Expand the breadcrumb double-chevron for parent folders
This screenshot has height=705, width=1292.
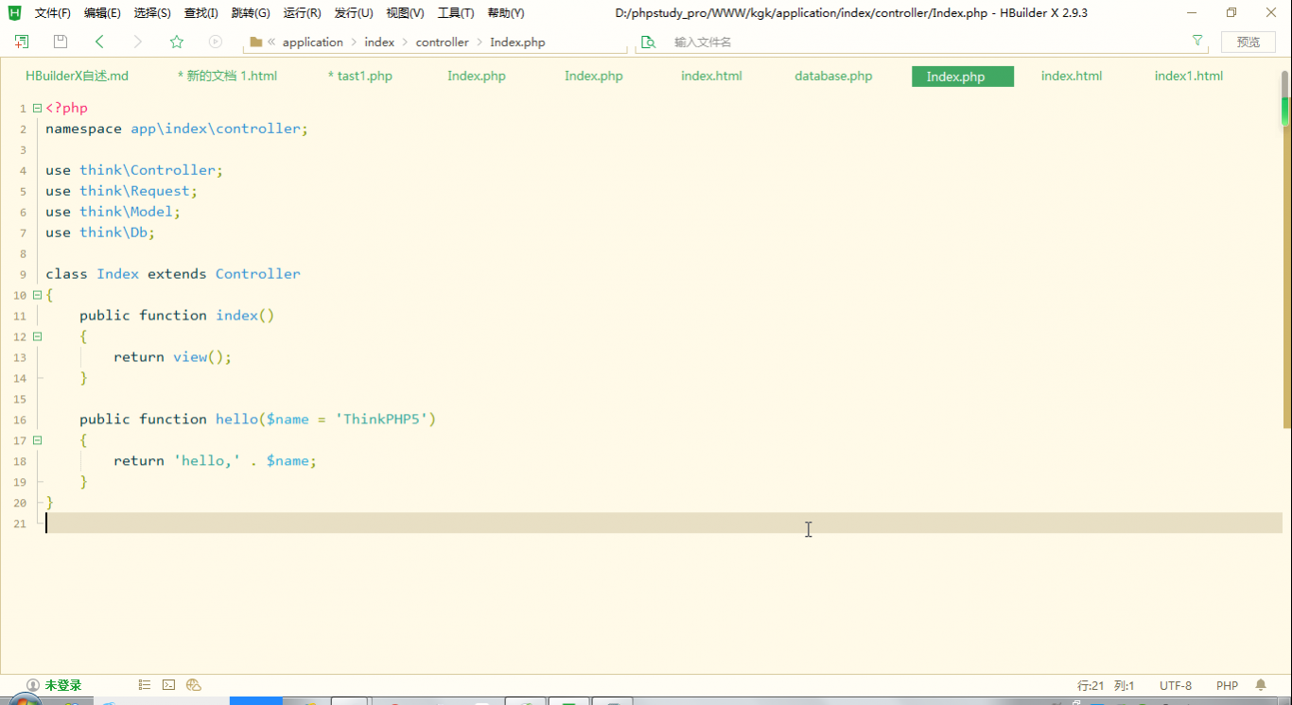(x=272, y=42)
